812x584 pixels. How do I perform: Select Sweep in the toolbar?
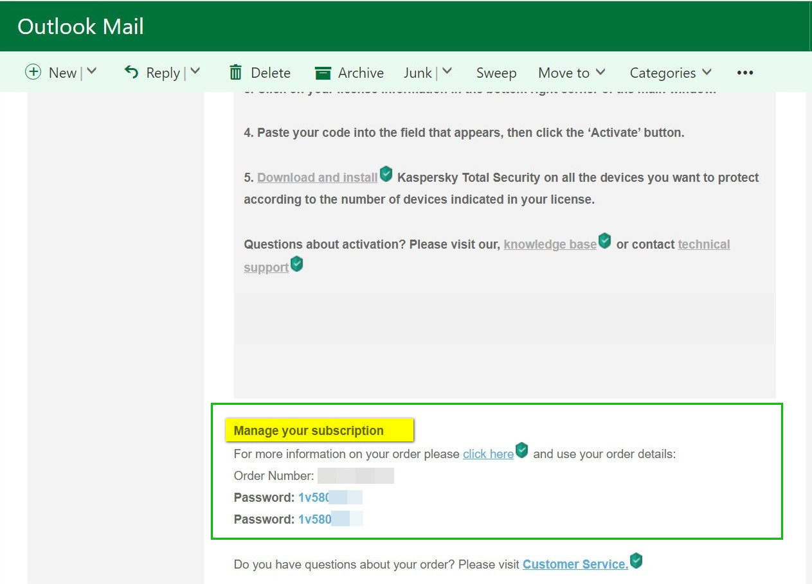(x=496, y=73)
